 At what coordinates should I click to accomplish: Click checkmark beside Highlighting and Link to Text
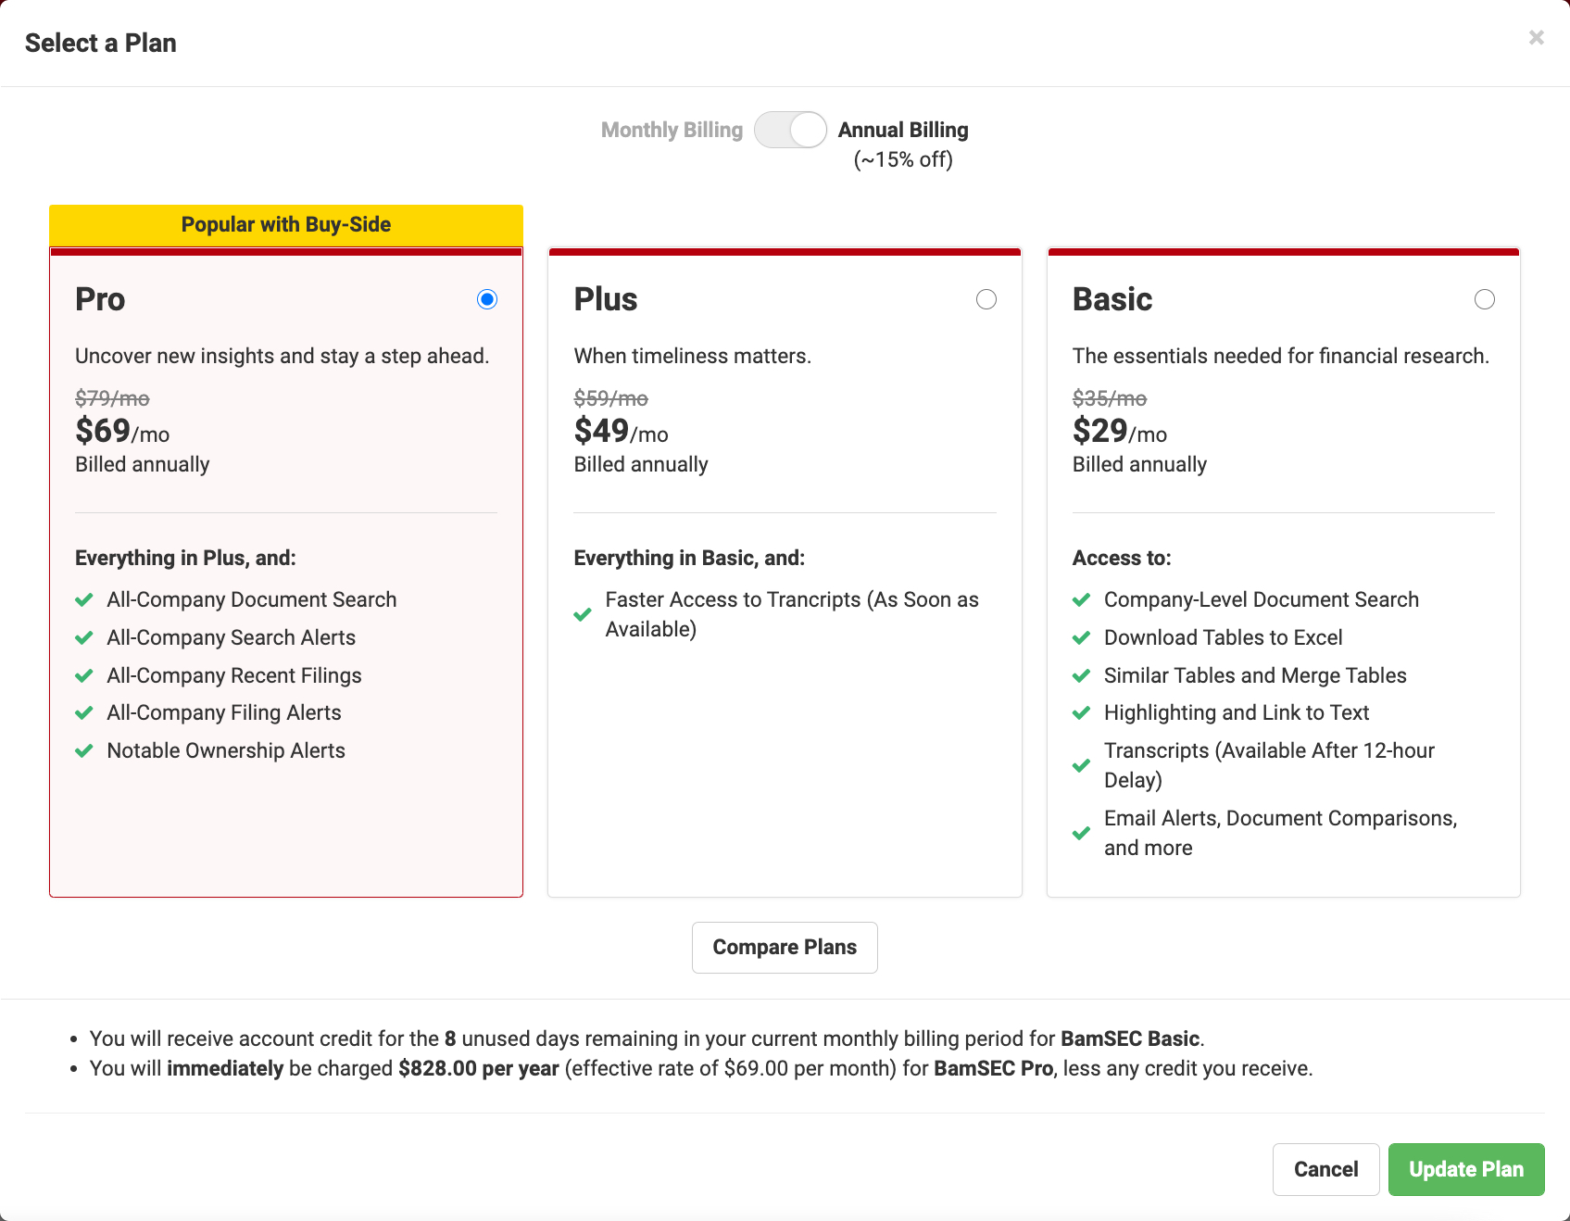(1081, 713)
